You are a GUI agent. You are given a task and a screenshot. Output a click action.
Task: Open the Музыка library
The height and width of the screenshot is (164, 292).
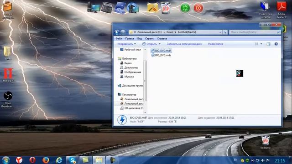pos(127,77)
